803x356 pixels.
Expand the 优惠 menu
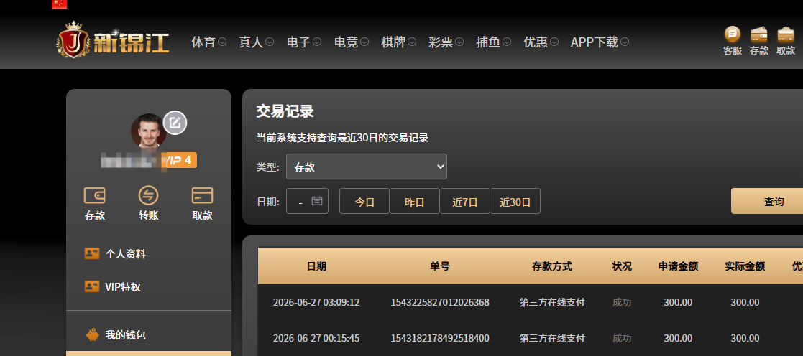541,42
